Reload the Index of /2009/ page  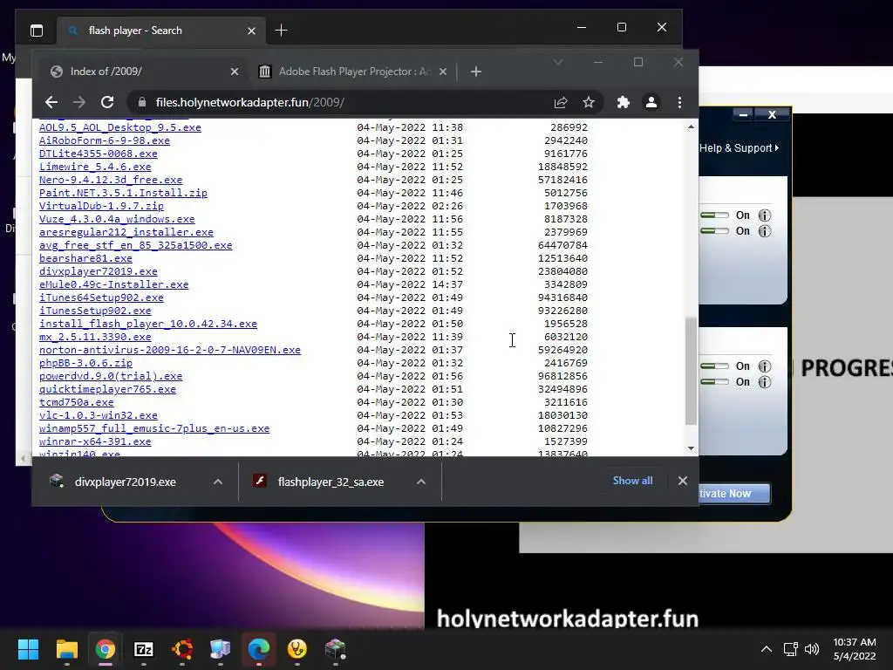point(107,103)
